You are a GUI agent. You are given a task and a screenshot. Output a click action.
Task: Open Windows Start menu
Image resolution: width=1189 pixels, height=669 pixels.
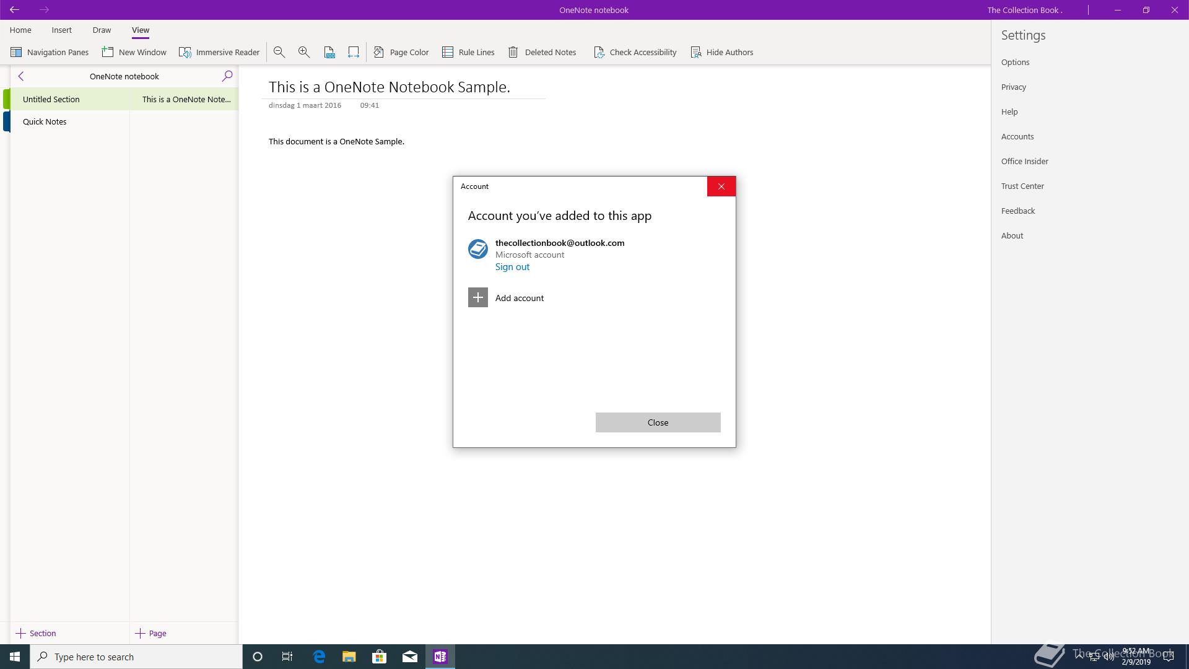15,657
